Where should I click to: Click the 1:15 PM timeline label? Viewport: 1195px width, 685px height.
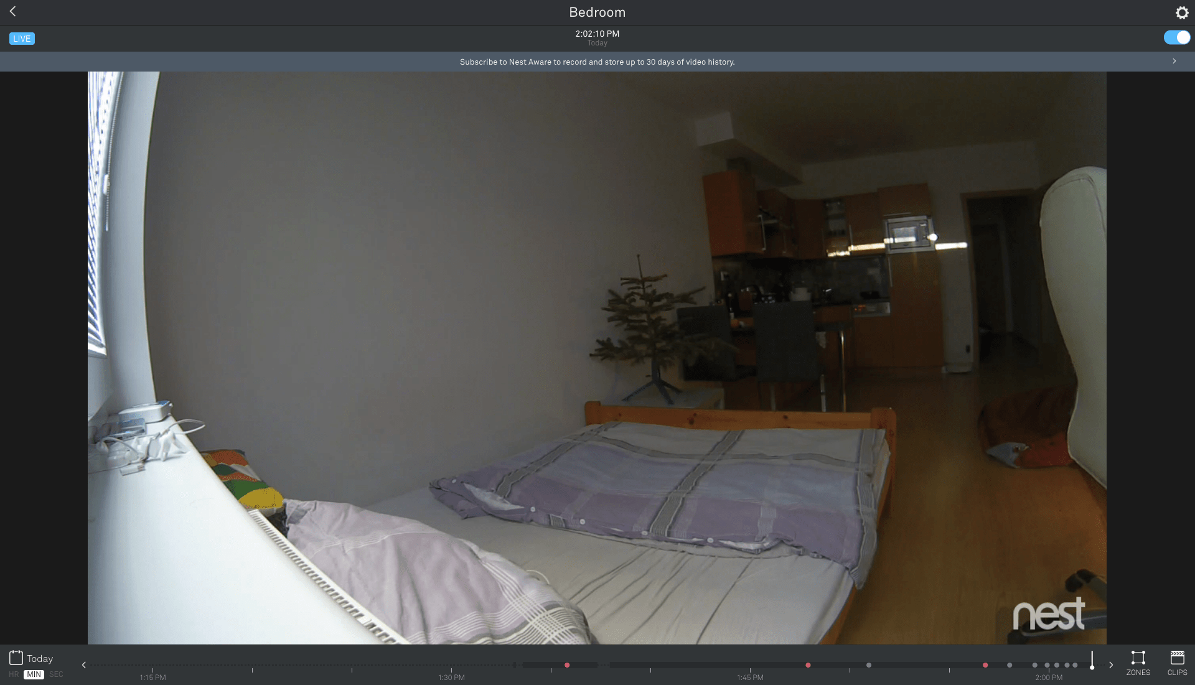(x=152, y=678)
